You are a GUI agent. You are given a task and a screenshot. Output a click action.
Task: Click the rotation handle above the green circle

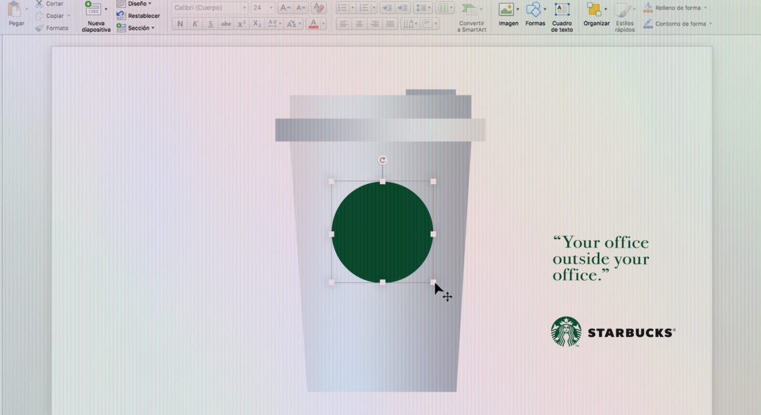pyautogui.click(x=383, y=160)
